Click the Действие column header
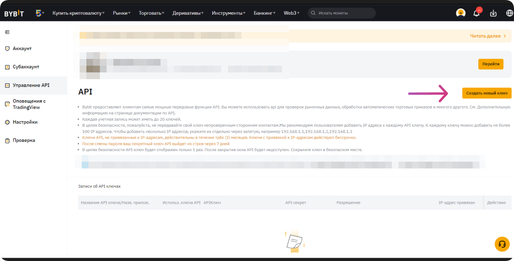The width and height of the screenshot is (514, 261). point(496,203)
